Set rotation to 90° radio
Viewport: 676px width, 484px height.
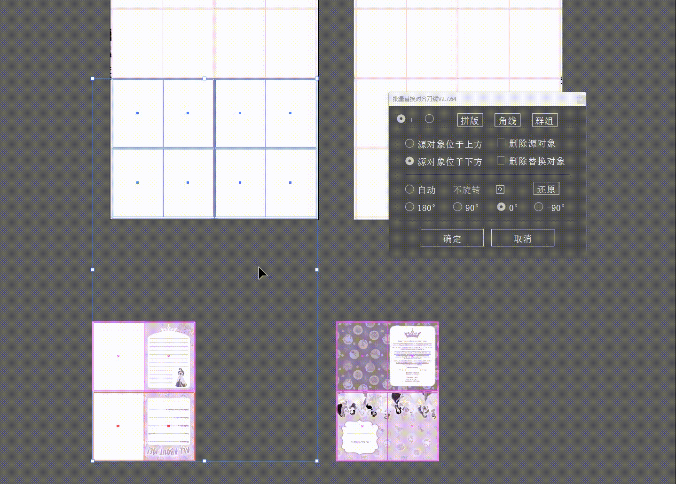tap(457, 207)
